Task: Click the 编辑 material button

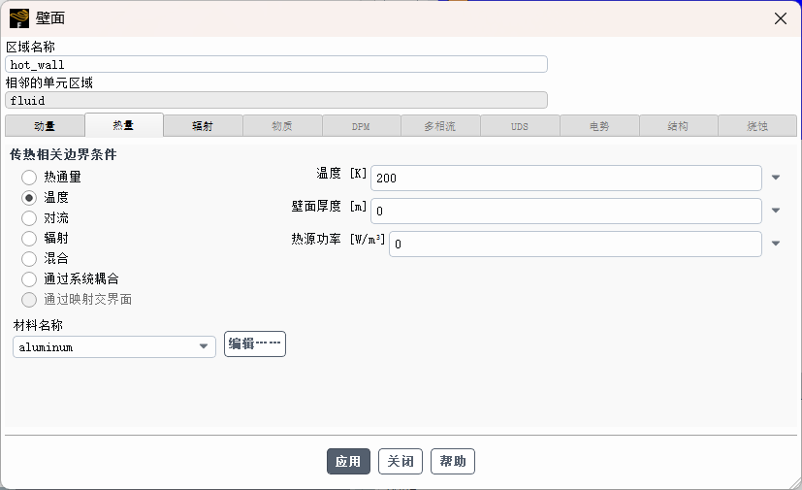Action: click(x=255, y=343)
